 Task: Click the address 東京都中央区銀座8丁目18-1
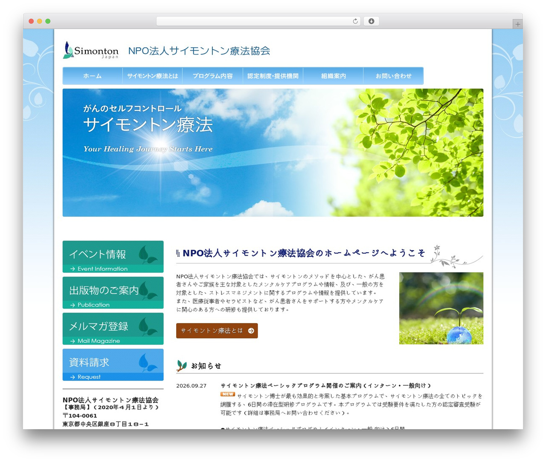click(106, 424)
